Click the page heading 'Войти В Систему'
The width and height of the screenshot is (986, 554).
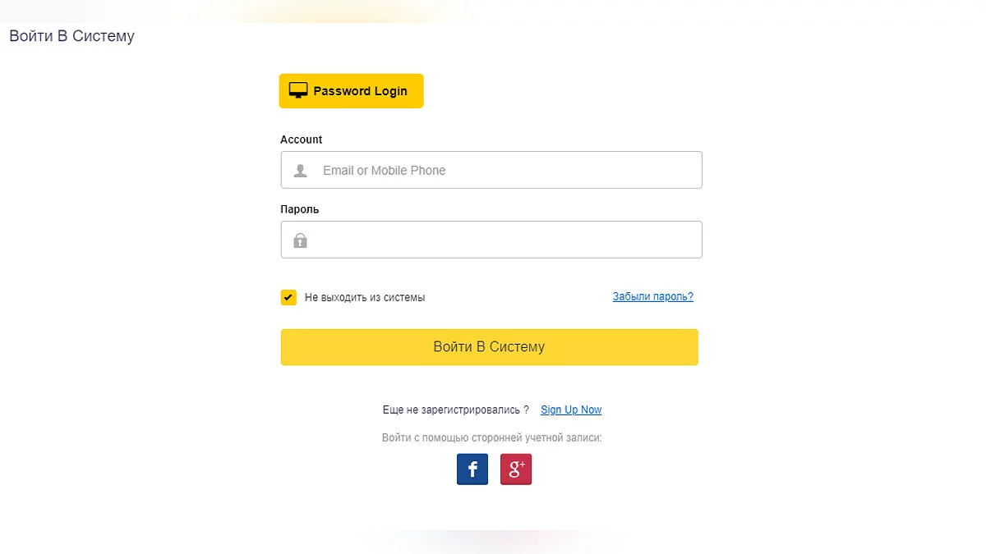point(71,36)
